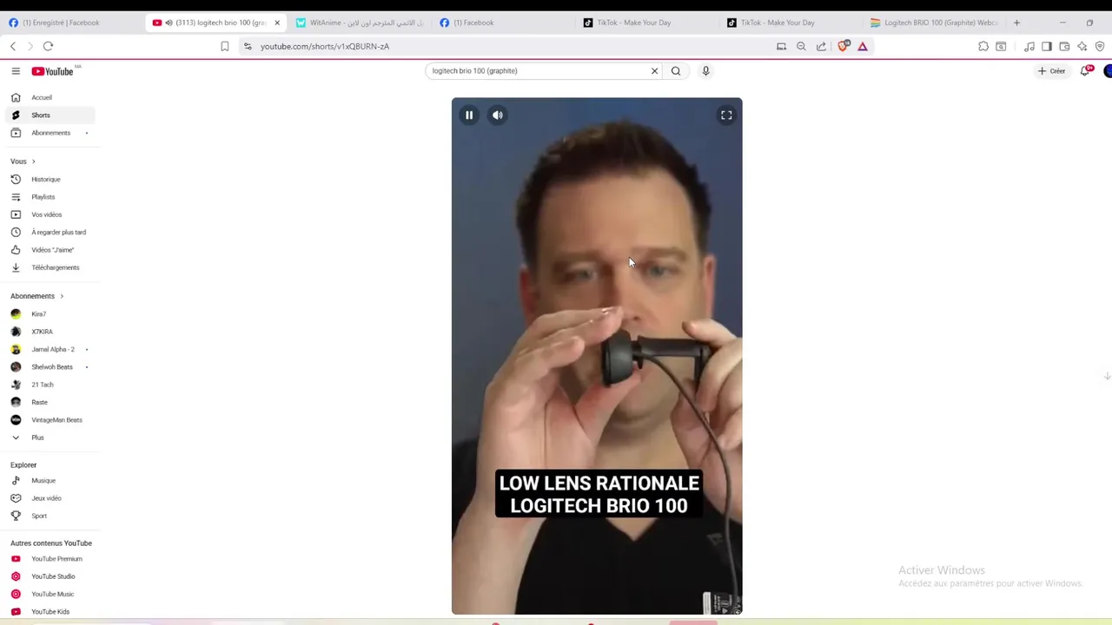Open site settings icon in address bar

click(x=248, y=46)
